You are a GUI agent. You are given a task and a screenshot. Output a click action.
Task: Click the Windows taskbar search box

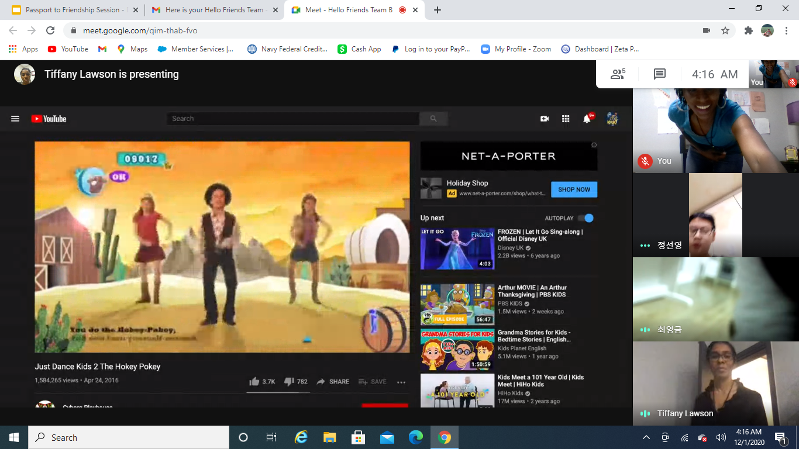(x=129, y=437)
